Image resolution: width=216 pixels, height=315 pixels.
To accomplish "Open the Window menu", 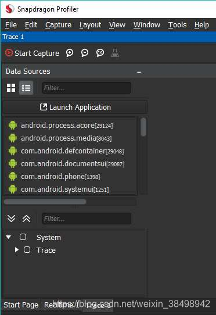I will [147, 25].
